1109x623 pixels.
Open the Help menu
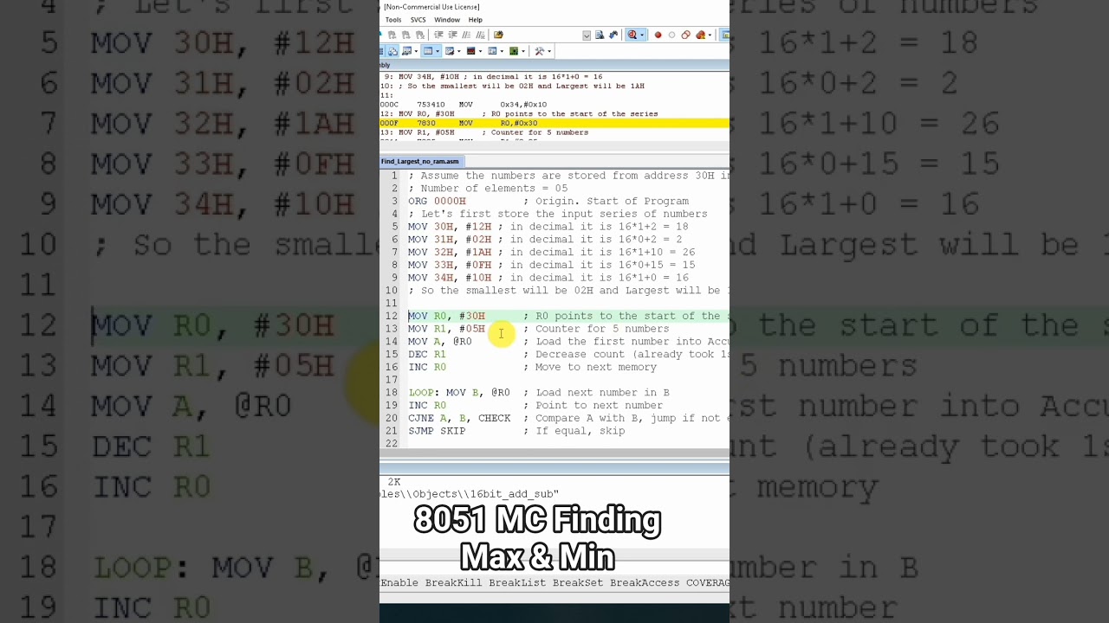coord(476,20)
